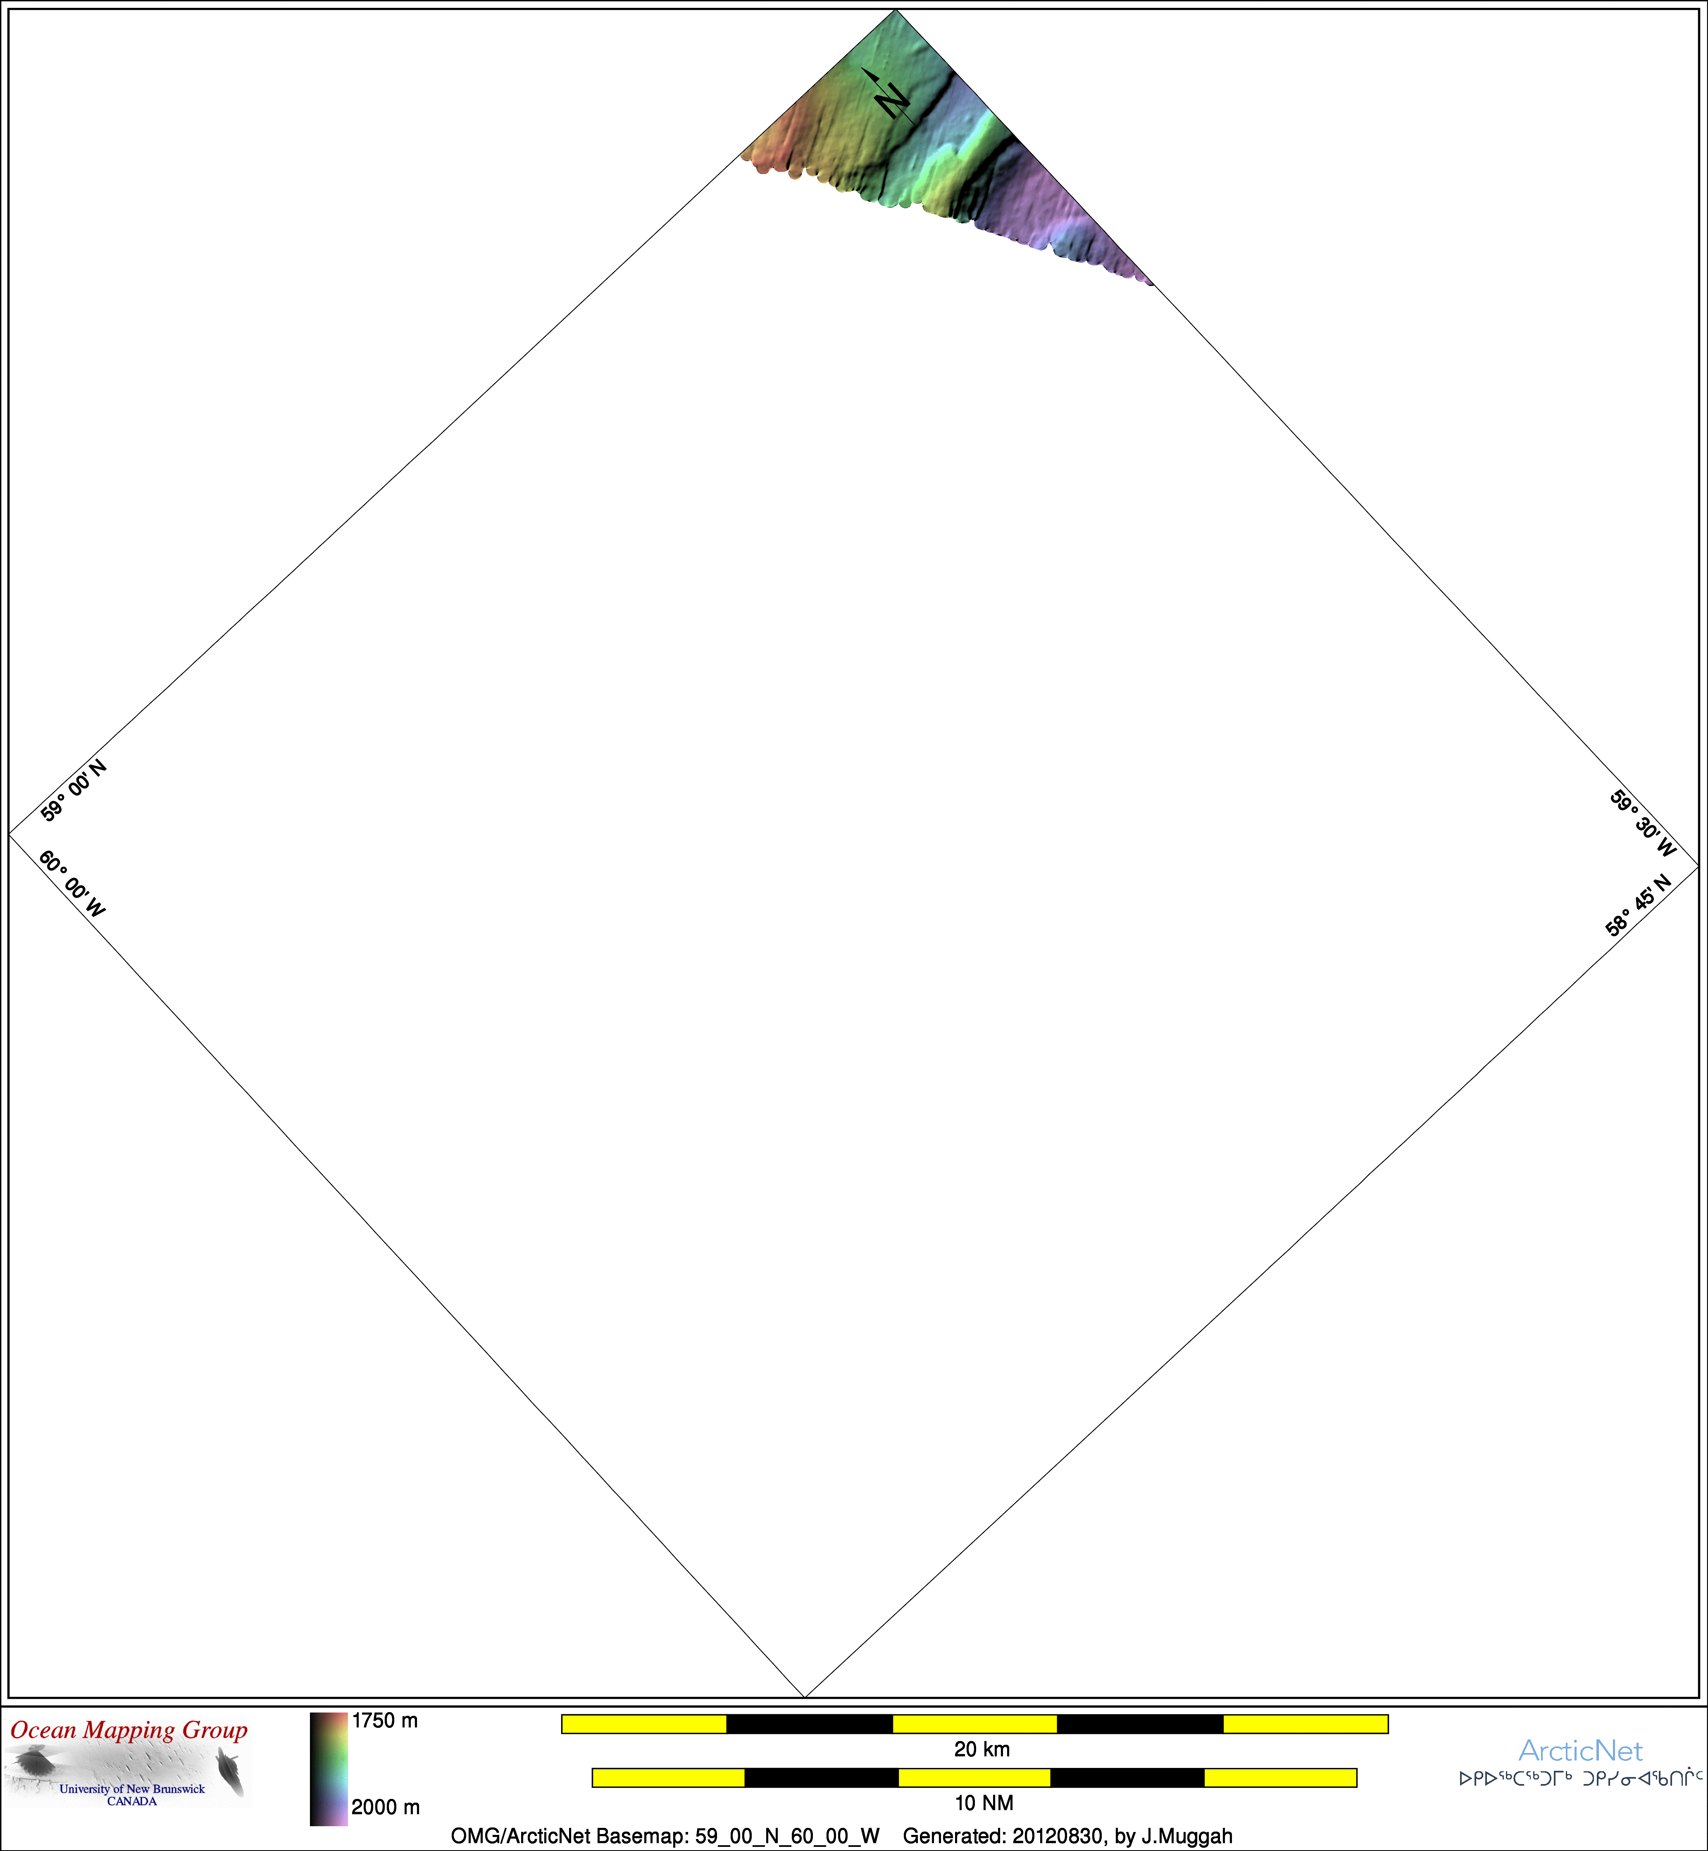Viewport: 1708px width, 1851px height.
Task: Click the 2000 m depth label
Action: pos(386,1807)
